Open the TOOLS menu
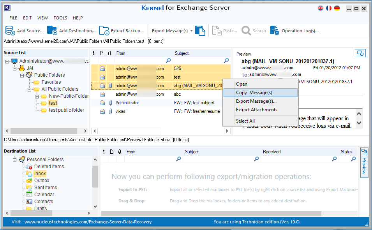Image resolution: width=372 pixels, height=230 pixels. (x=60, y=18)
